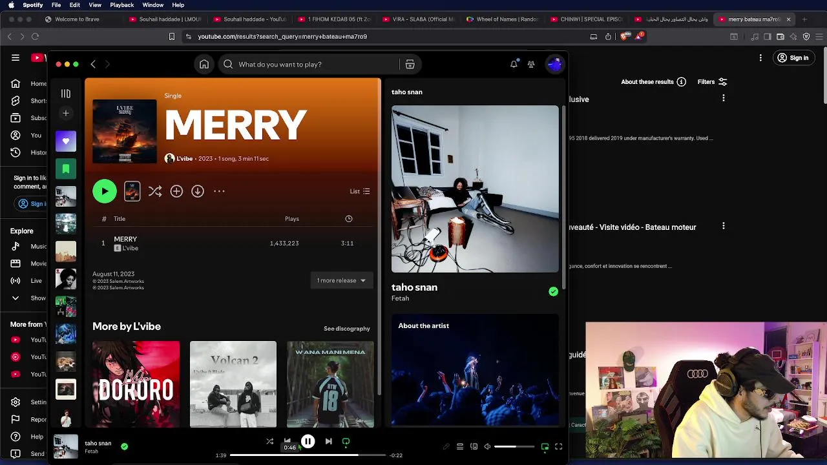Open W ANA MANI MENA album cover
Image resolution: width=827 pixels, height=465 pixels.
click(x=330, y=384)
